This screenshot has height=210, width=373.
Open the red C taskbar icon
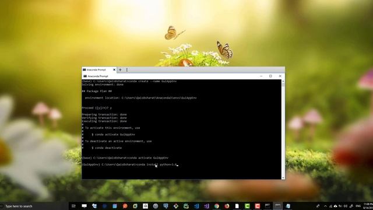coord(258,206)
